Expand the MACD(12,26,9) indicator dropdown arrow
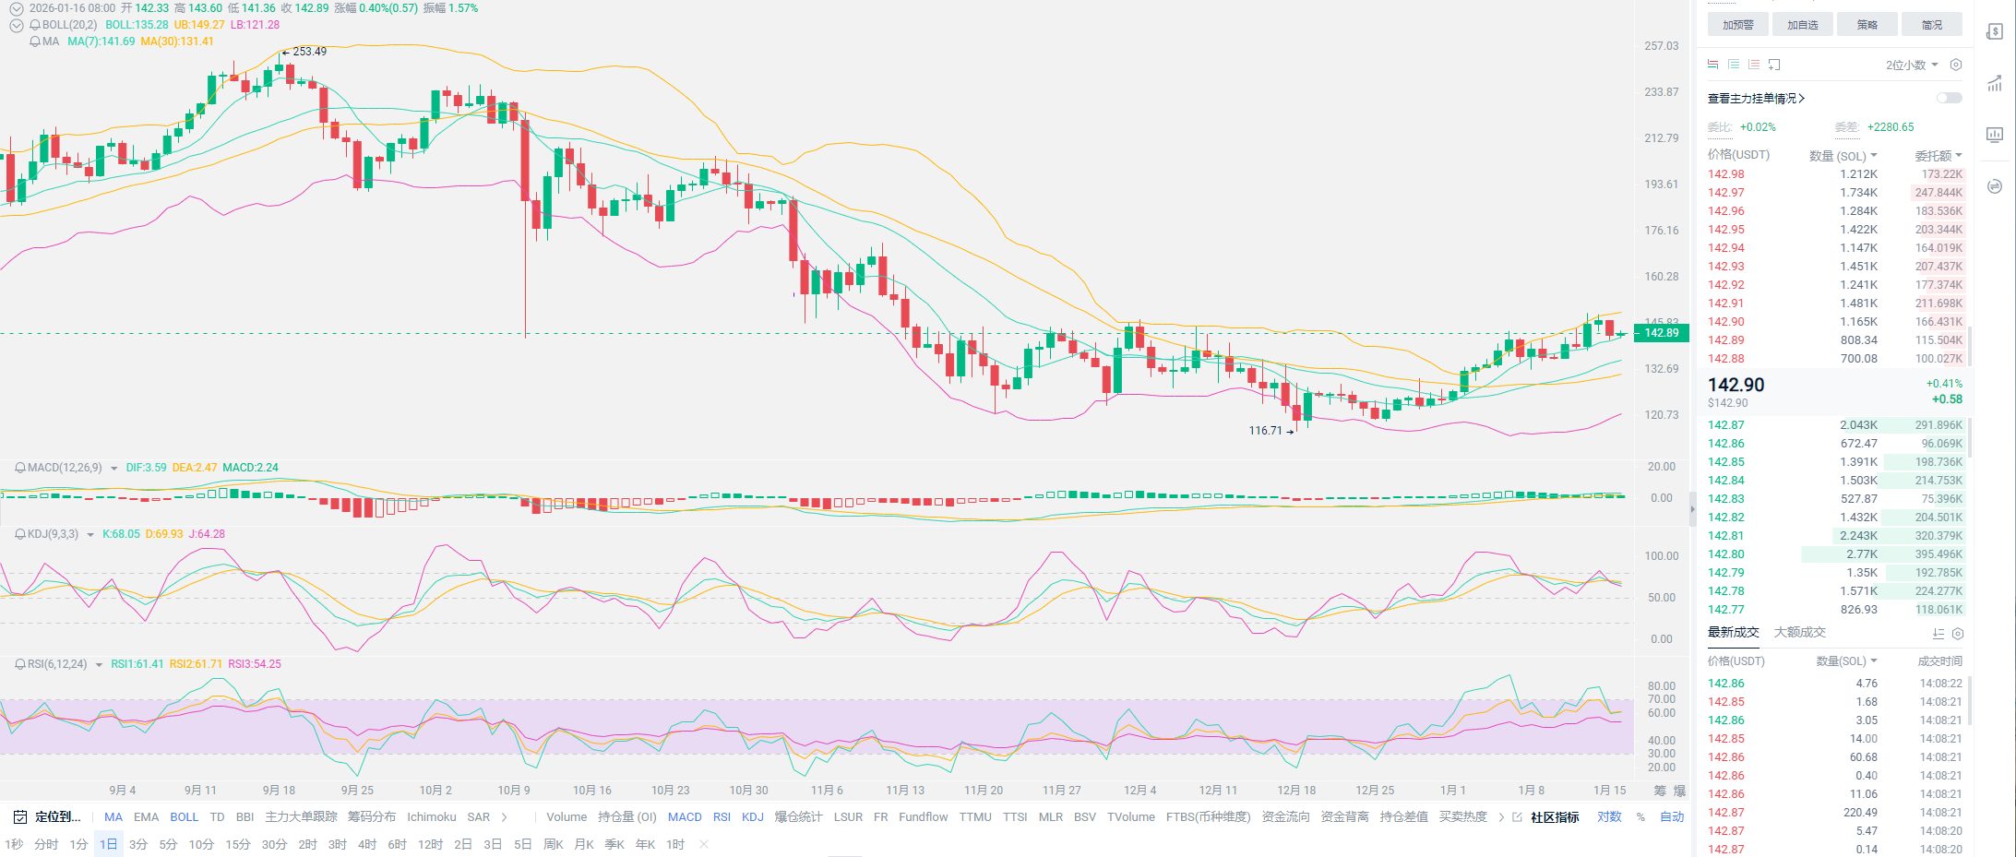 coord(114,469)
